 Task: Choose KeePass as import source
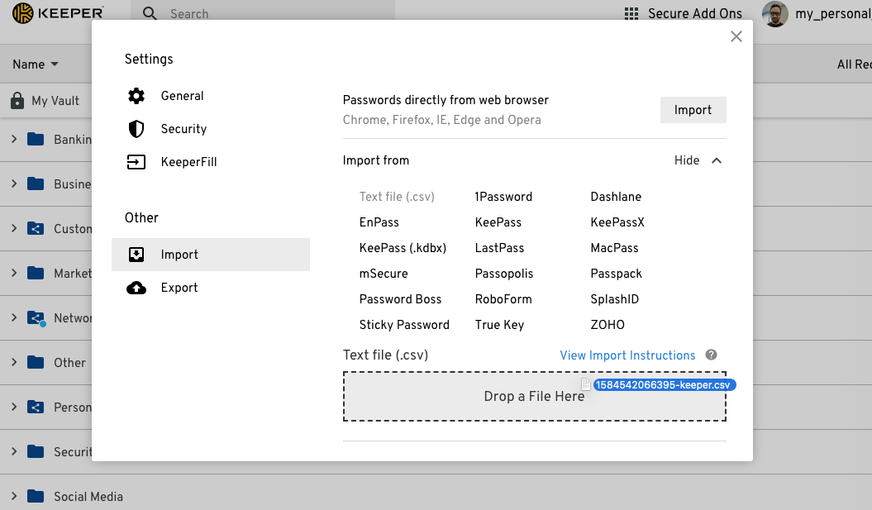[x=498, y=222]
